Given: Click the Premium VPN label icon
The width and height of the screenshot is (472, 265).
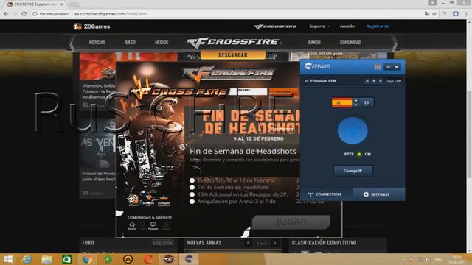Looking at the screenshot, I should pyautogui.click(x=307, y=81).
